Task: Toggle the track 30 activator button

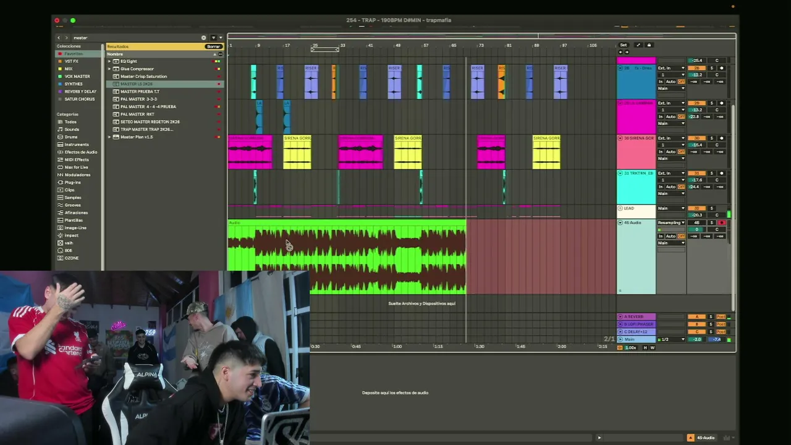Action: [x=697, y=138]
